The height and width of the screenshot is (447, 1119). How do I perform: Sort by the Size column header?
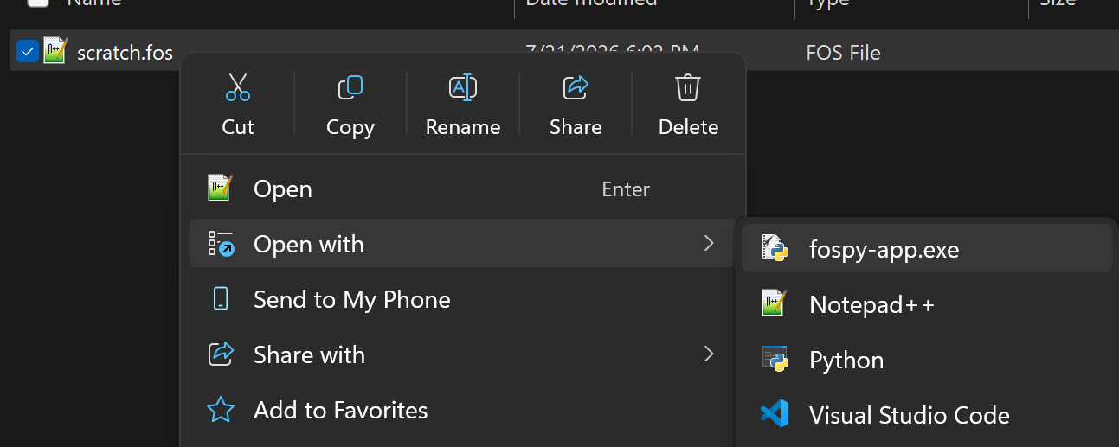pyautogui.click(x=1058, y=3)
